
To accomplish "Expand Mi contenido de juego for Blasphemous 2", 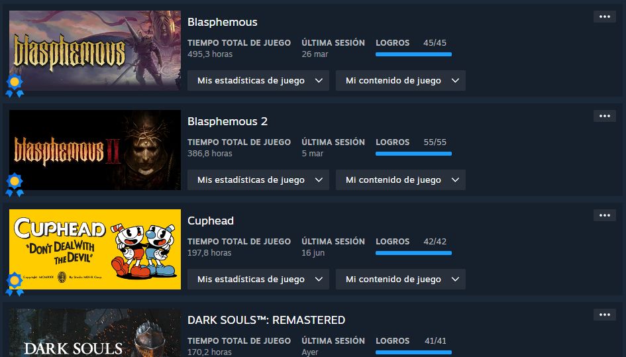I will (x=400, y=180).
